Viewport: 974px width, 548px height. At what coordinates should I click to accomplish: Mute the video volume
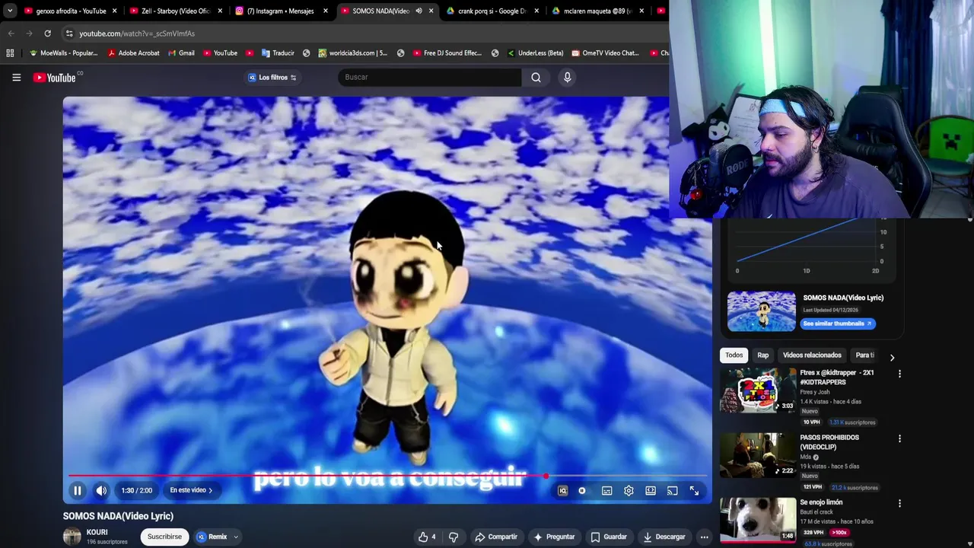pos(101,491)
